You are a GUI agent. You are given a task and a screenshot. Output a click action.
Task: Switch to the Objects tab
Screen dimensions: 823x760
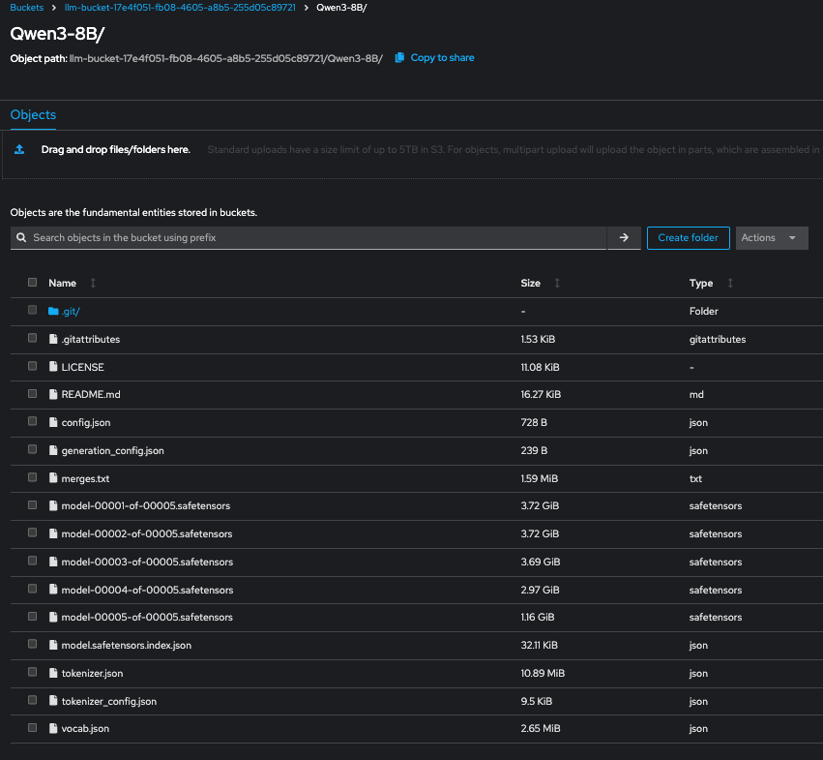pos(33,115)
